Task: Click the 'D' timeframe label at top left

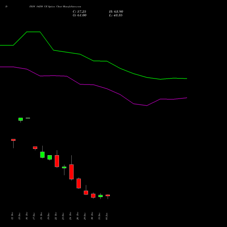Action: [6, 7]
